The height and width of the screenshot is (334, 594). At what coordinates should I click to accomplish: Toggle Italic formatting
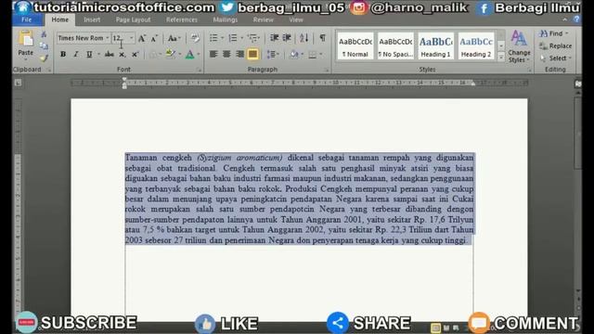[x=76, y=55]
